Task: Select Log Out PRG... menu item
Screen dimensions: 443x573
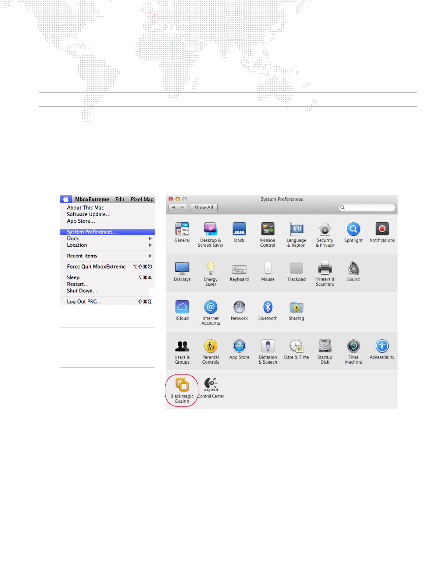Action: pos(107,301)
